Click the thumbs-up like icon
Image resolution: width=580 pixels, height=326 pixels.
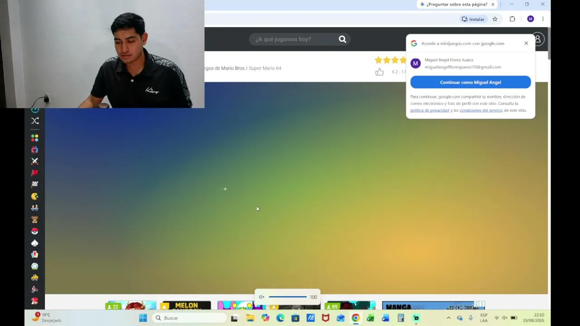379,72
